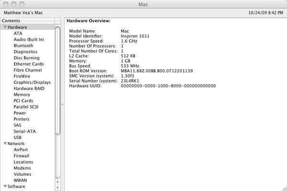Click the window zoom button

(x=22, y=4)
